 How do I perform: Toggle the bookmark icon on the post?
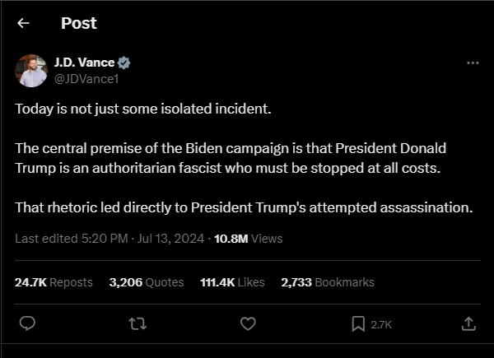tap(359, 324)
